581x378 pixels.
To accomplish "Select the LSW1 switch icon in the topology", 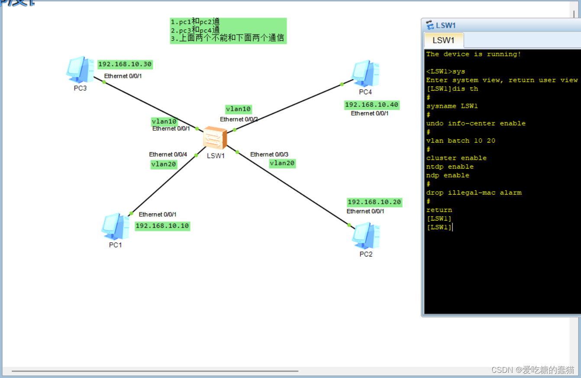I will (x=215, y=138).
